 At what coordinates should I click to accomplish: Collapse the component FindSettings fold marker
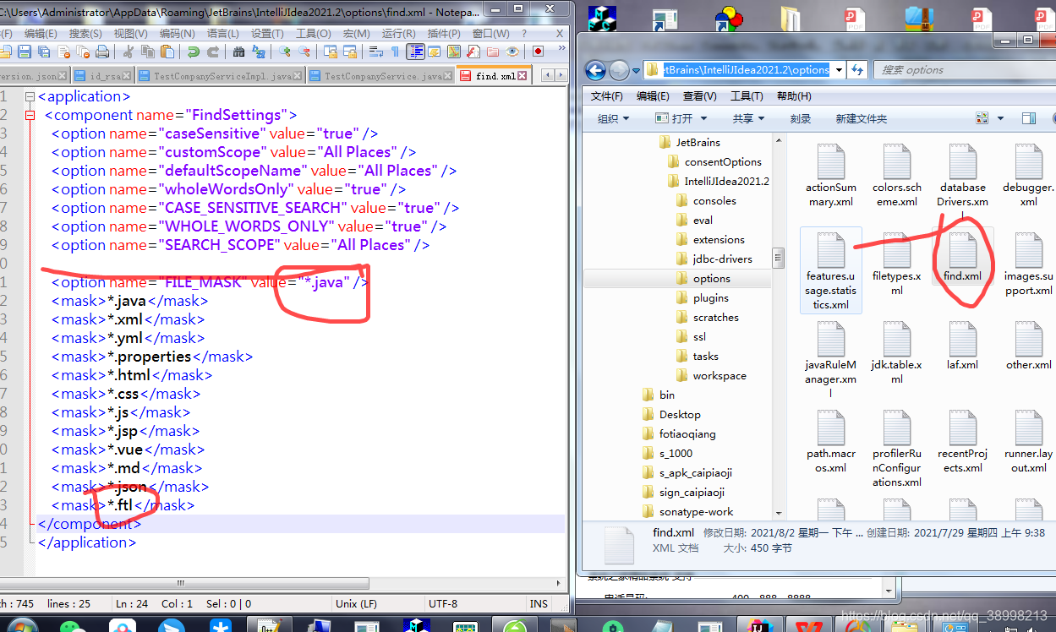pyautogui.click(x=30, y=115)
